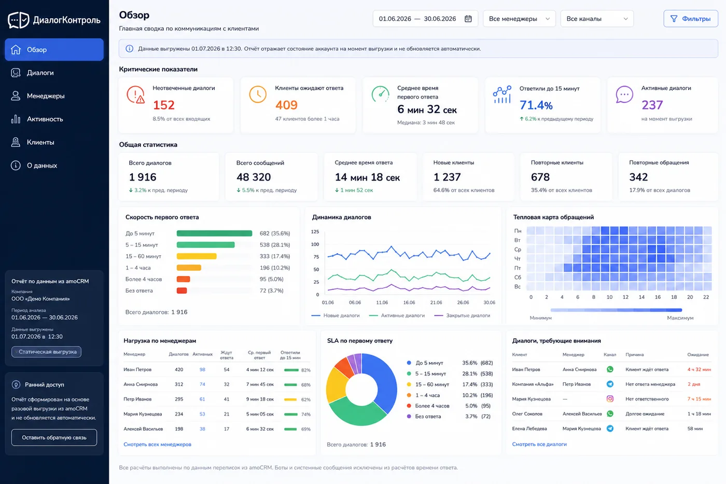726x484 pixels.
Task: Click the unanswered dialogs warning icon
Action: point(136,95)
